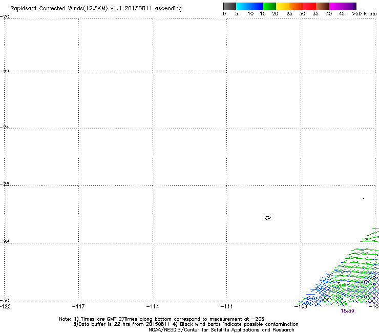The height and width of the screenshot is (333, 379).
Task: Click the cyan-blue 5-15 knots color band
Action: 249,6
